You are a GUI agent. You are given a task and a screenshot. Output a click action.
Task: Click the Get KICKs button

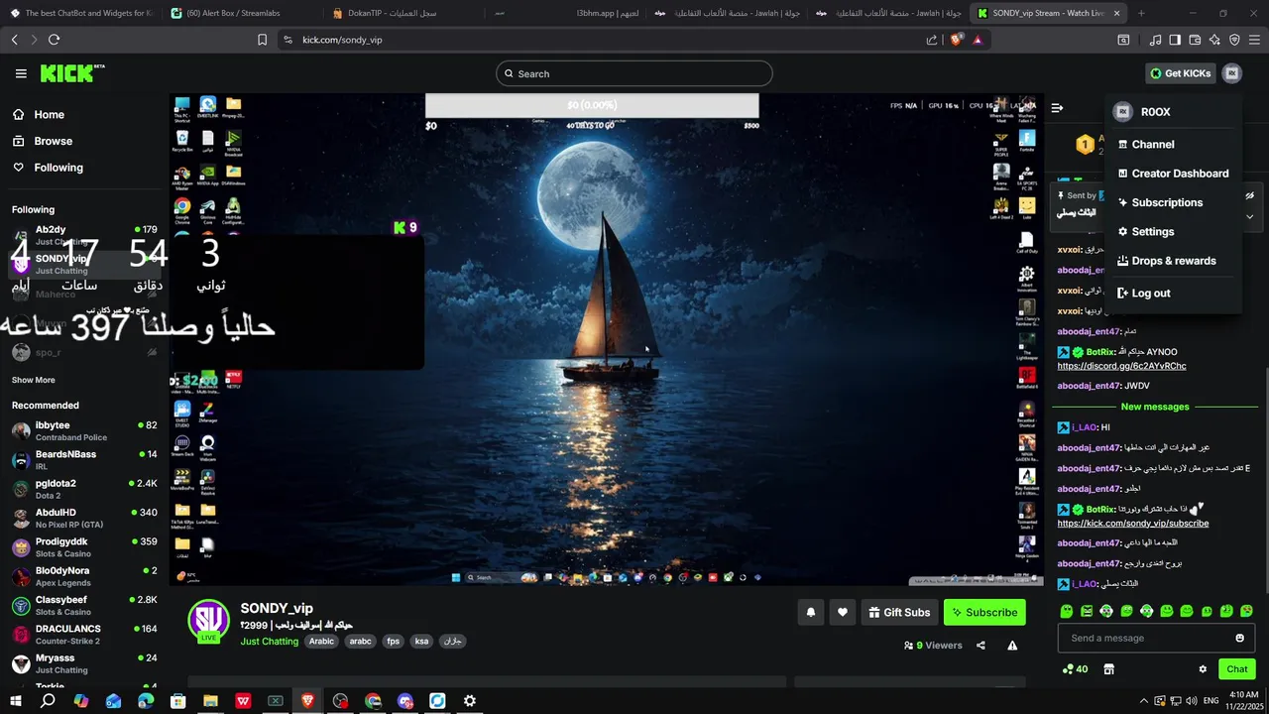(1180, 73)
